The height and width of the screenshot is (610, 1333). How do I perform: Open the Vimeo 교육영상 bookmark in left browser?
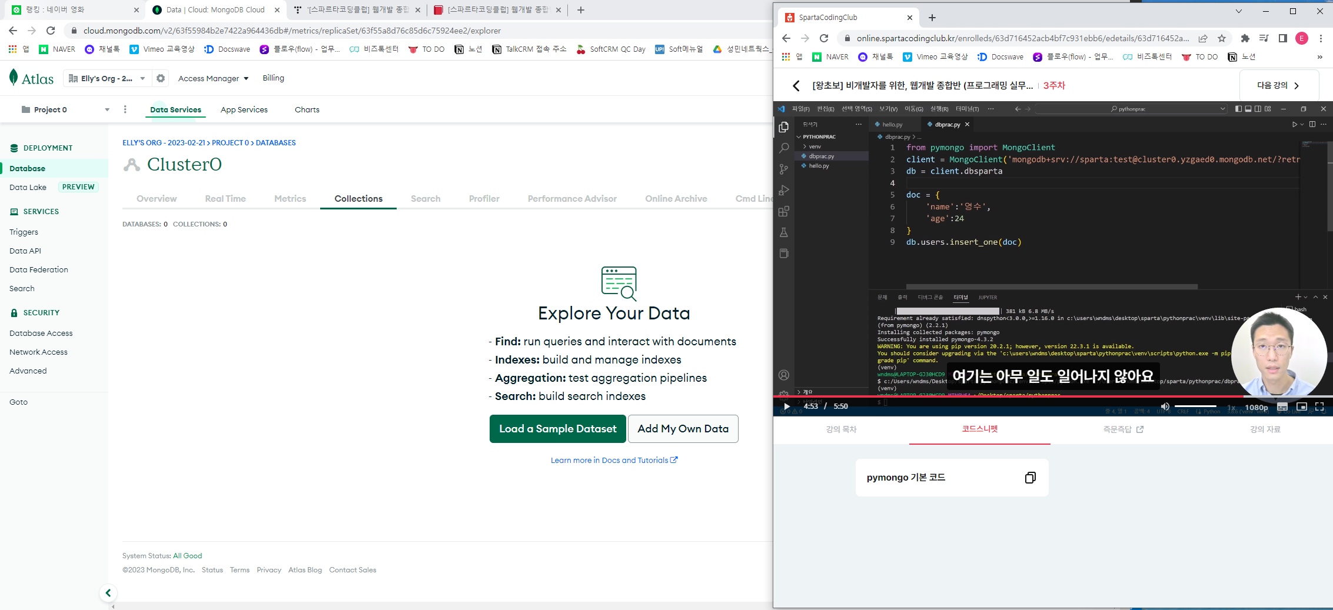point(162,49)
